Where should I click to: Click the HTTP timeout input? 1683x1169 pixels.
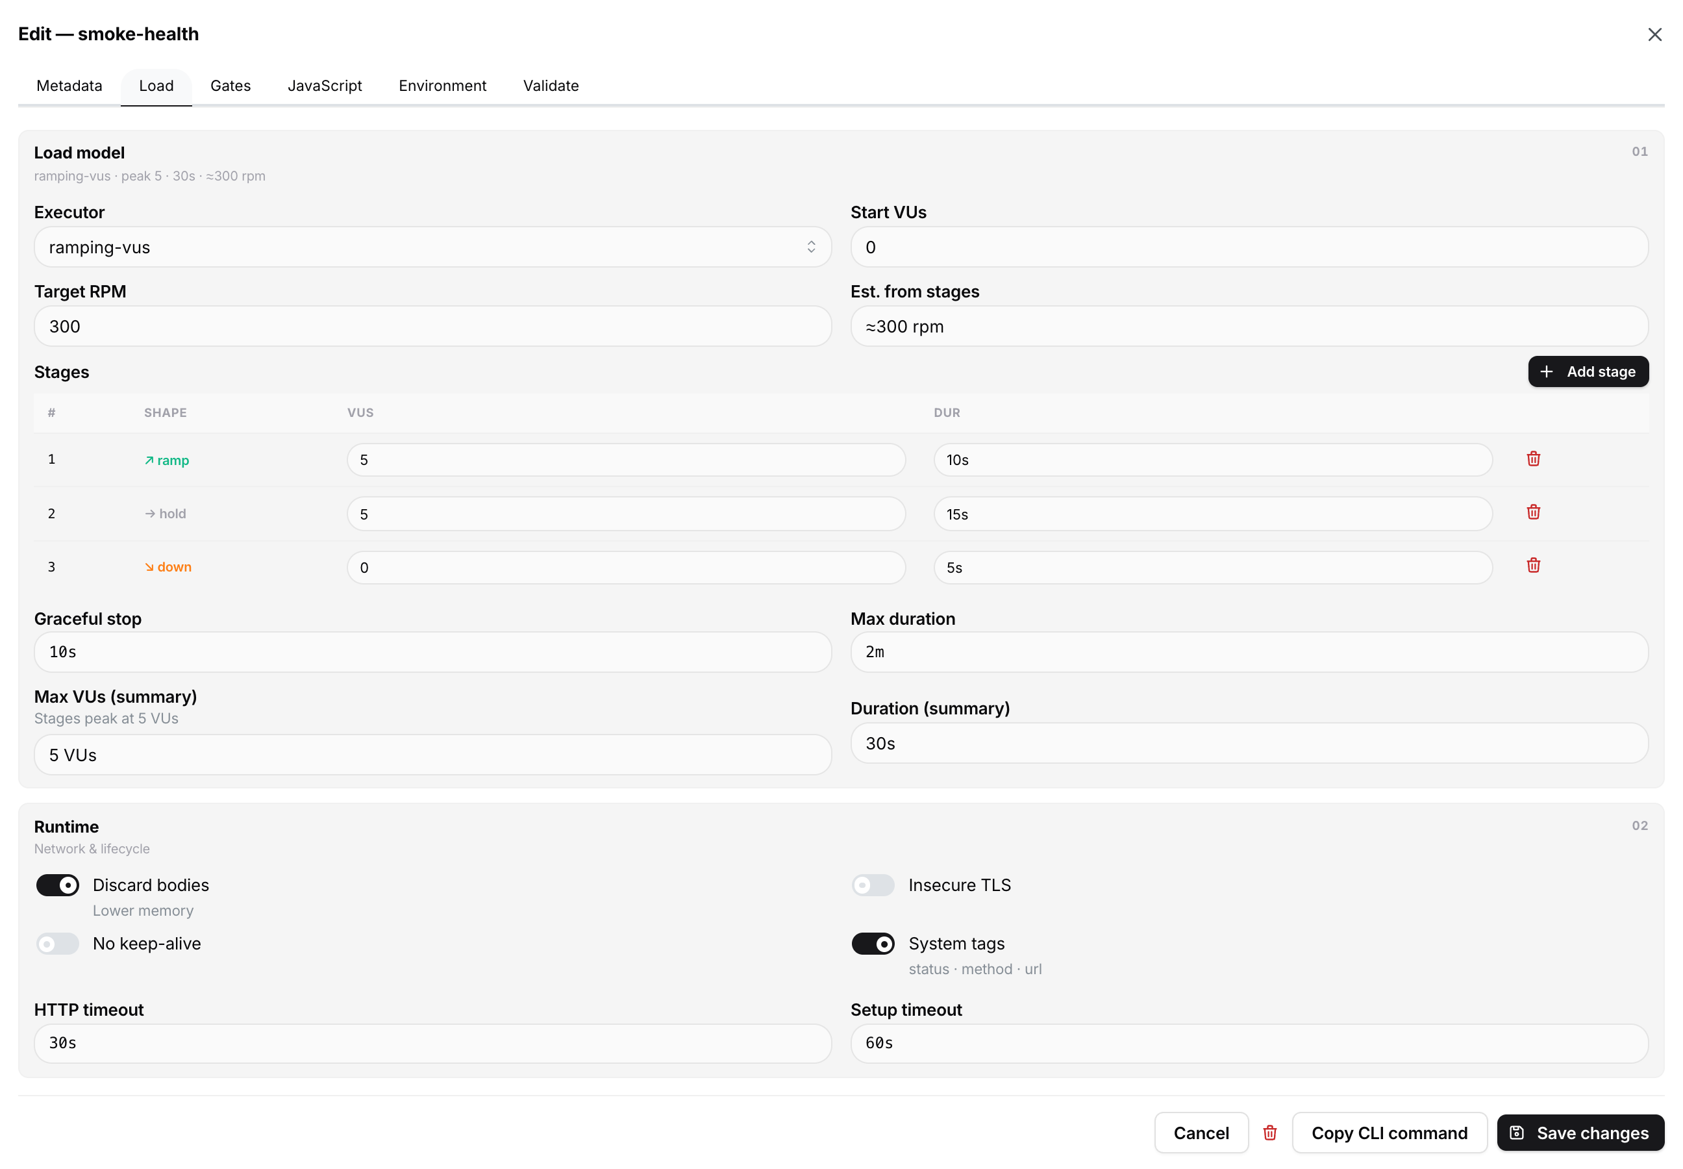(433, 1043)
